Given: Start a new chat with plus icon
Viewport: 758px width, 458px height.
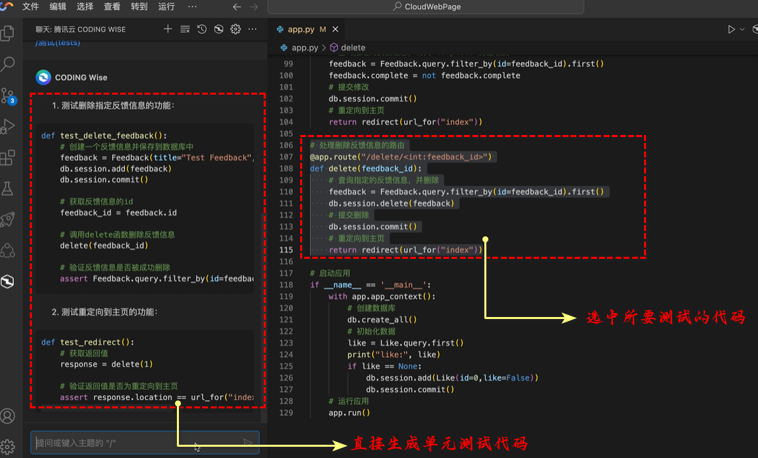Looking at the screenshot, I should (168, 29).
